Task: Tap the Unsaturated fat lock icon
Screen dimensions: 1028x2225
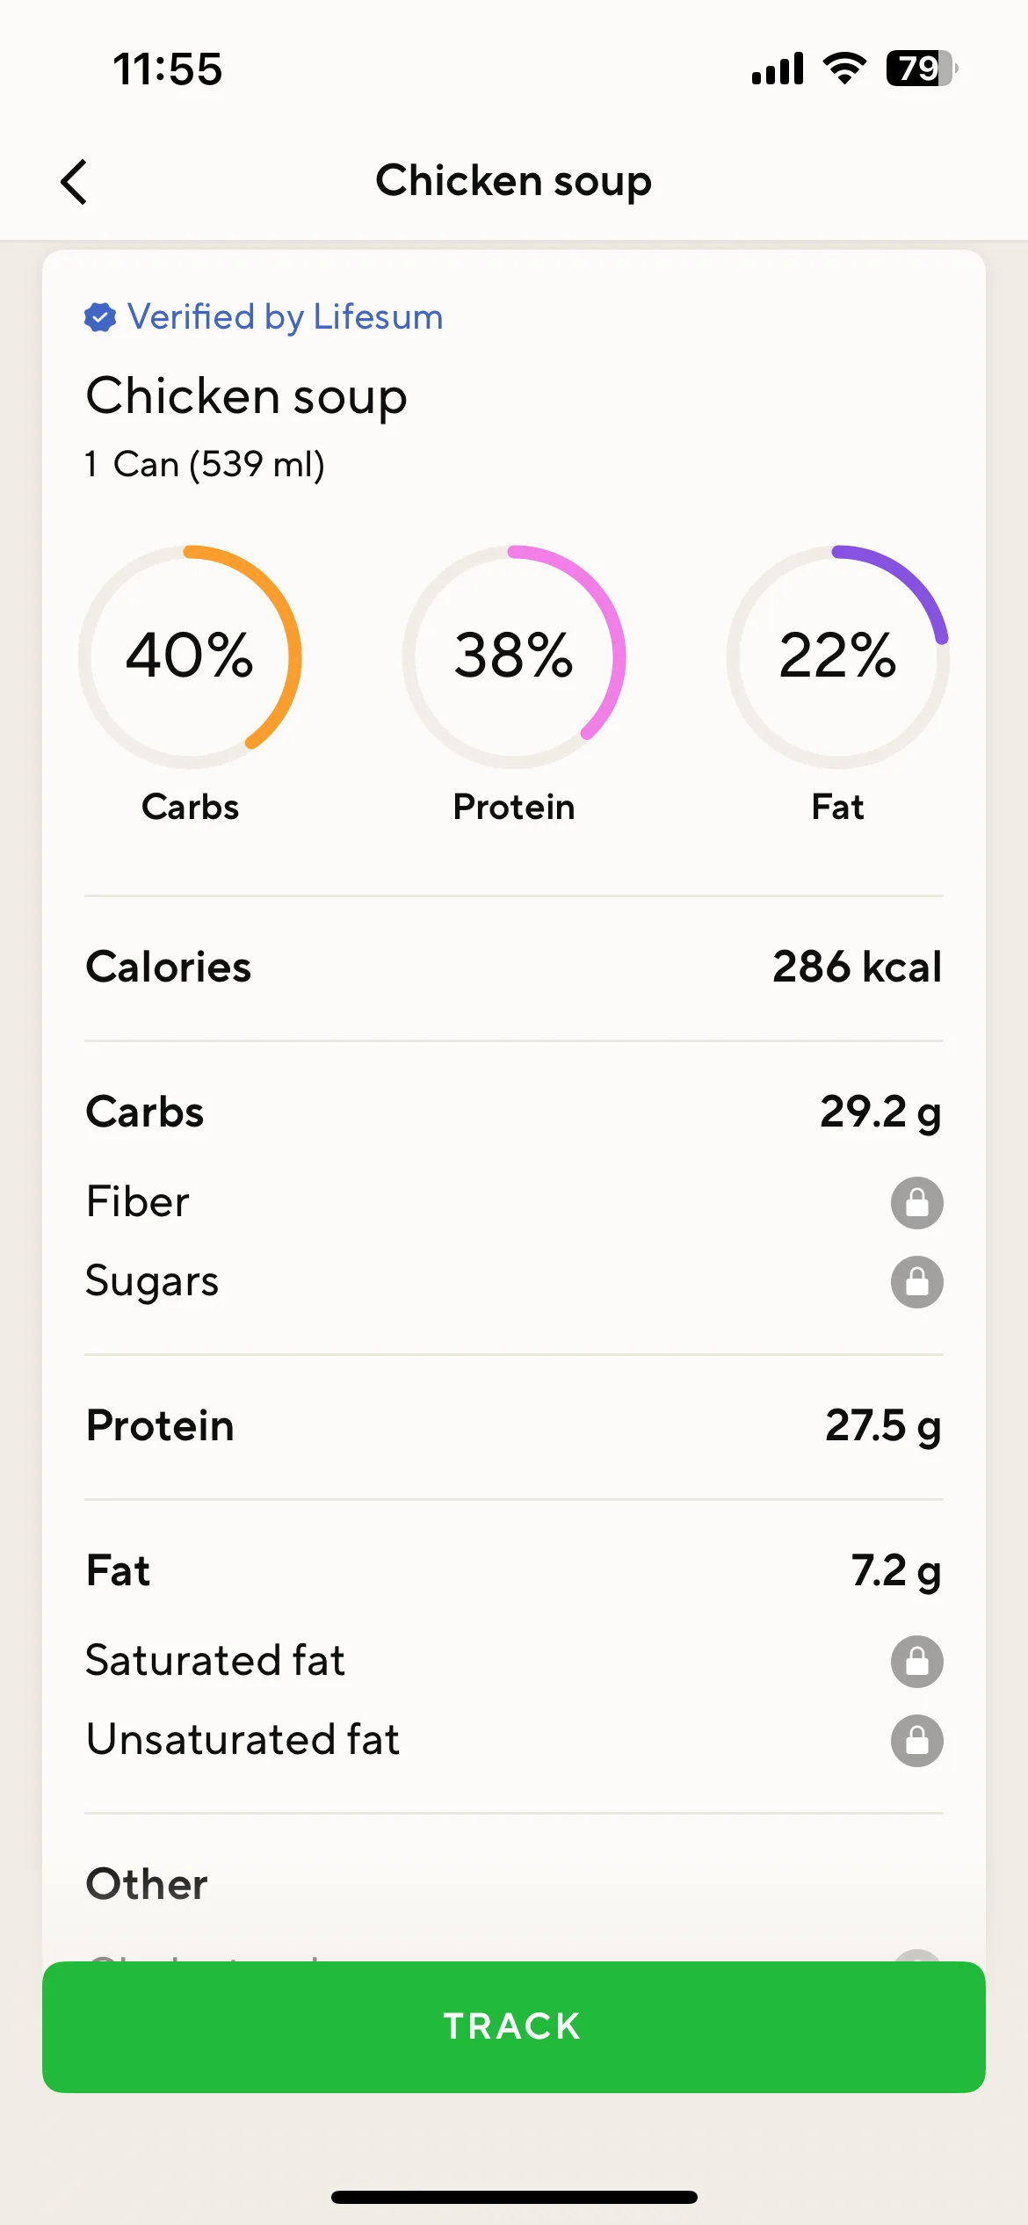Action: pyautogui.click(x=916, y=1740)
